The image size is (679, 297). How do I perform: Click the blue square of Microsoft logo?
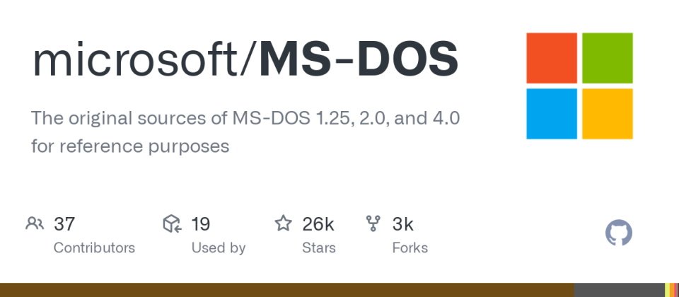(x=551, y=114)
